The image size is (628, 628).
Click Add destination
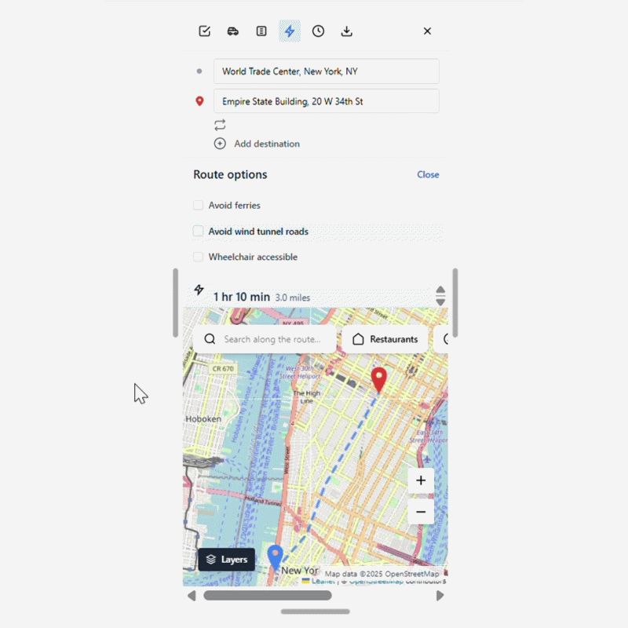coord(266,144)
